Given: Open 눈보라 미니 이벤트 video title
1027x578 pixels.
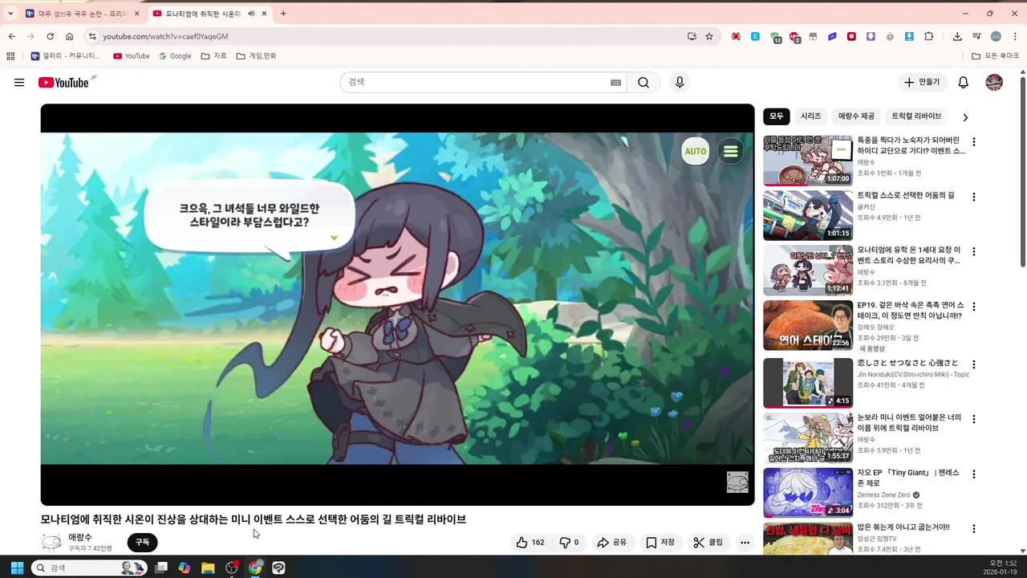Looking at the screenshot, I should (909, 423).
